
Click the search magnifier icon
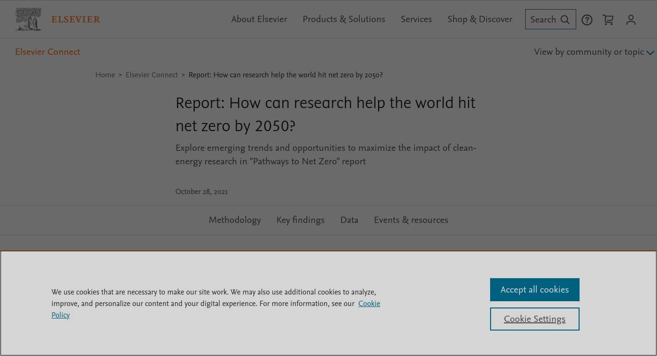565,20
